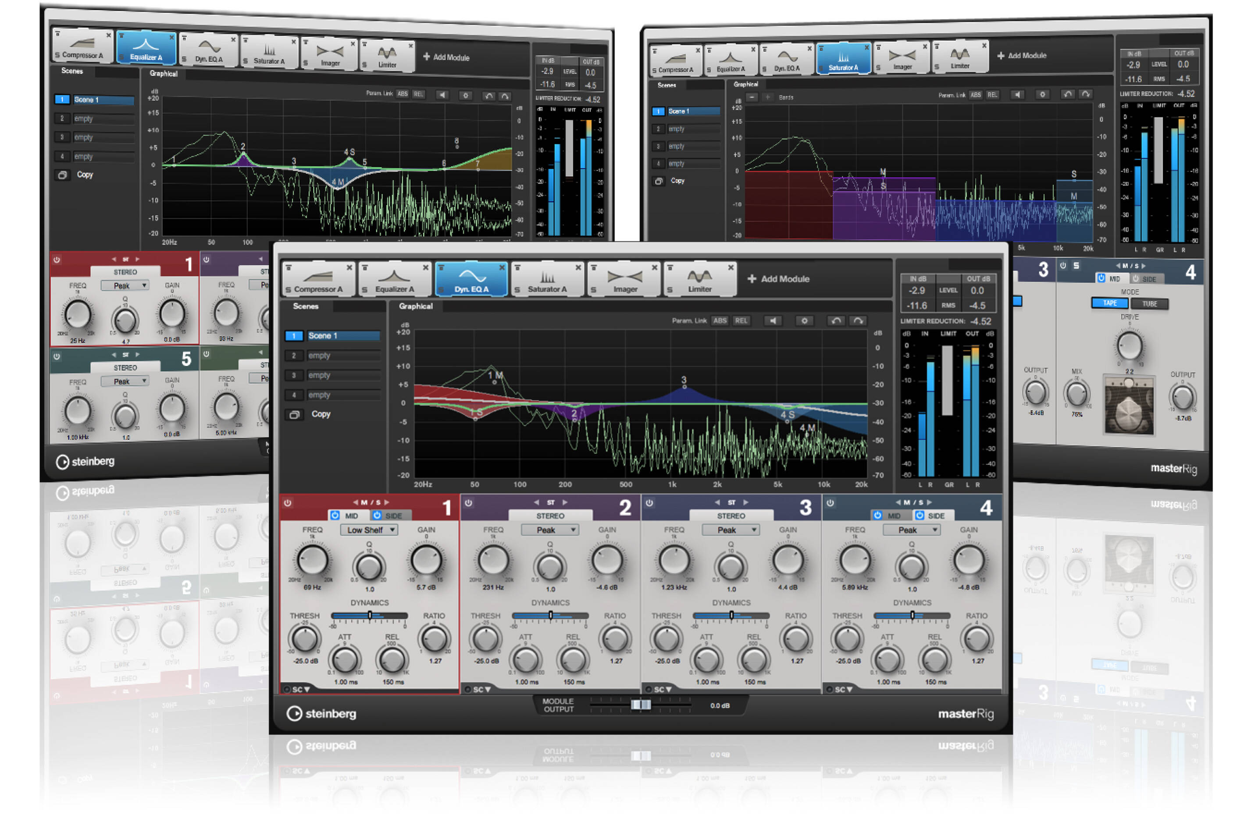Image resolution: width=1244 pixels, height=815 pixels.
Task: Click the speaker icon in the Equalizer window
Action: coord(443,95)
